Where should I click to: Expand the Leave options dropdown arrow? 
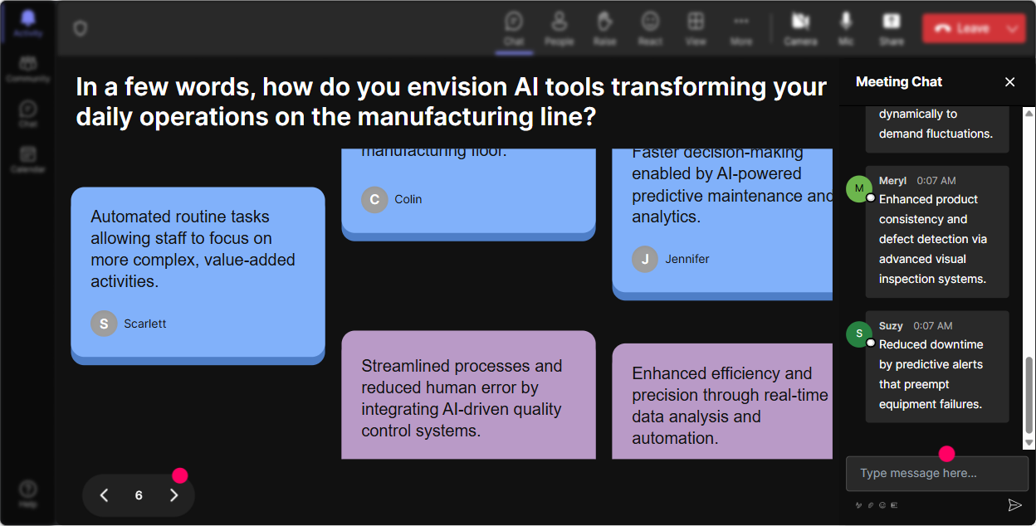[x=1013, y=28]
